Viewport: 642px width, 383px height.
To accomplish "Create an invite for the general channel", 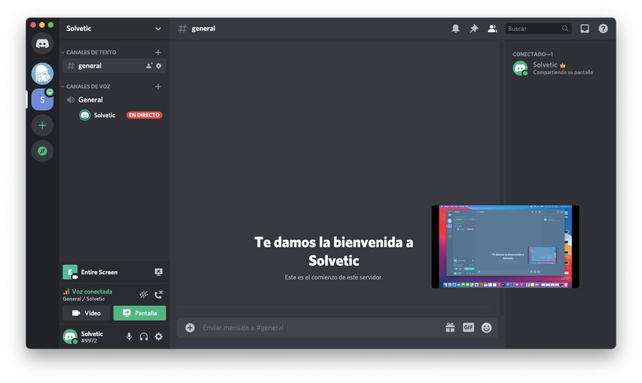I will tap(149, 66).
